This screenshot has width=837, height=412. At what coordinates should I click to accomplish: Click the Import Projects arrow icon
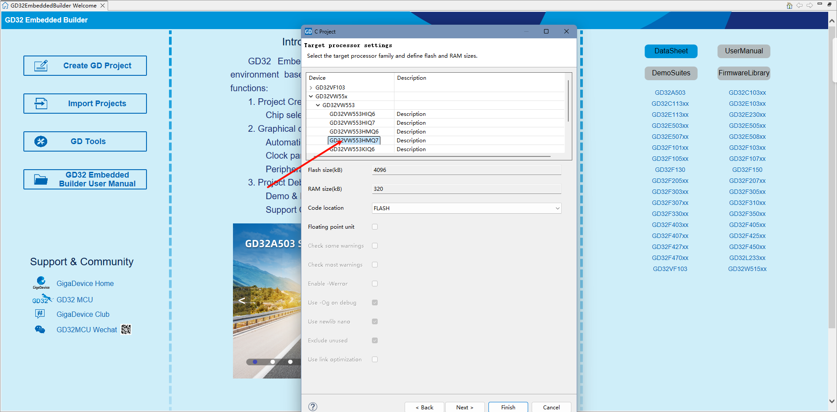coord(41,104)
